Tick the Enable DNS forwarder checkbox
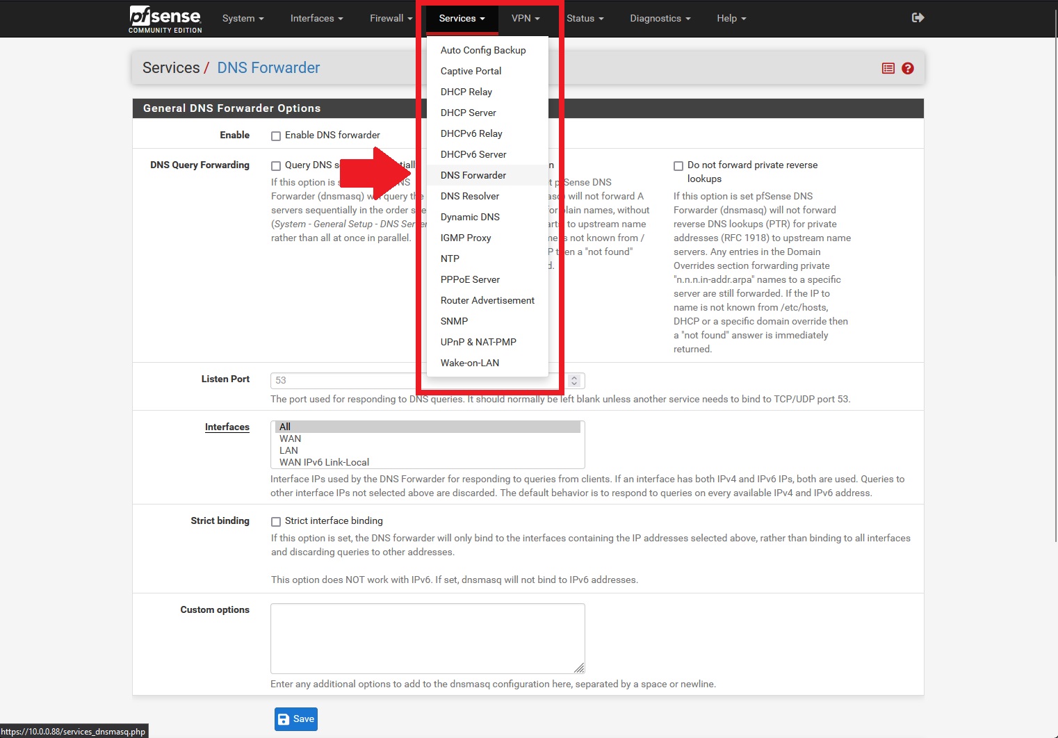Image resolution: width=1058 pixels, height=738 pixels. coord(276,136)
